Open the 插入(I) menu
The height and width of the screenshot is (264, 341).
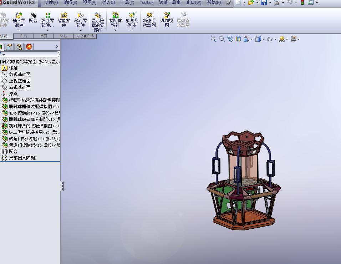pyautogui.click(x=108, y=2)
